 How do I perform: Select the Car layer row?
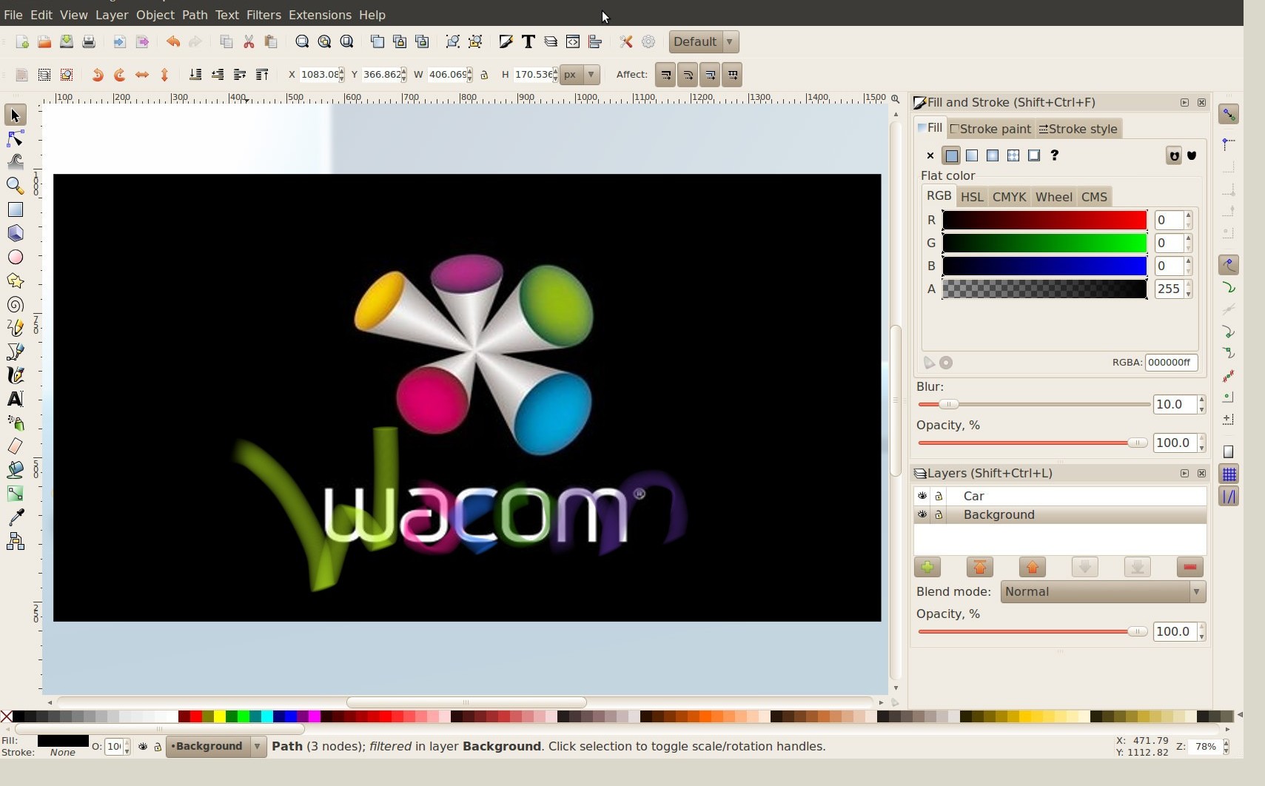1060,496
